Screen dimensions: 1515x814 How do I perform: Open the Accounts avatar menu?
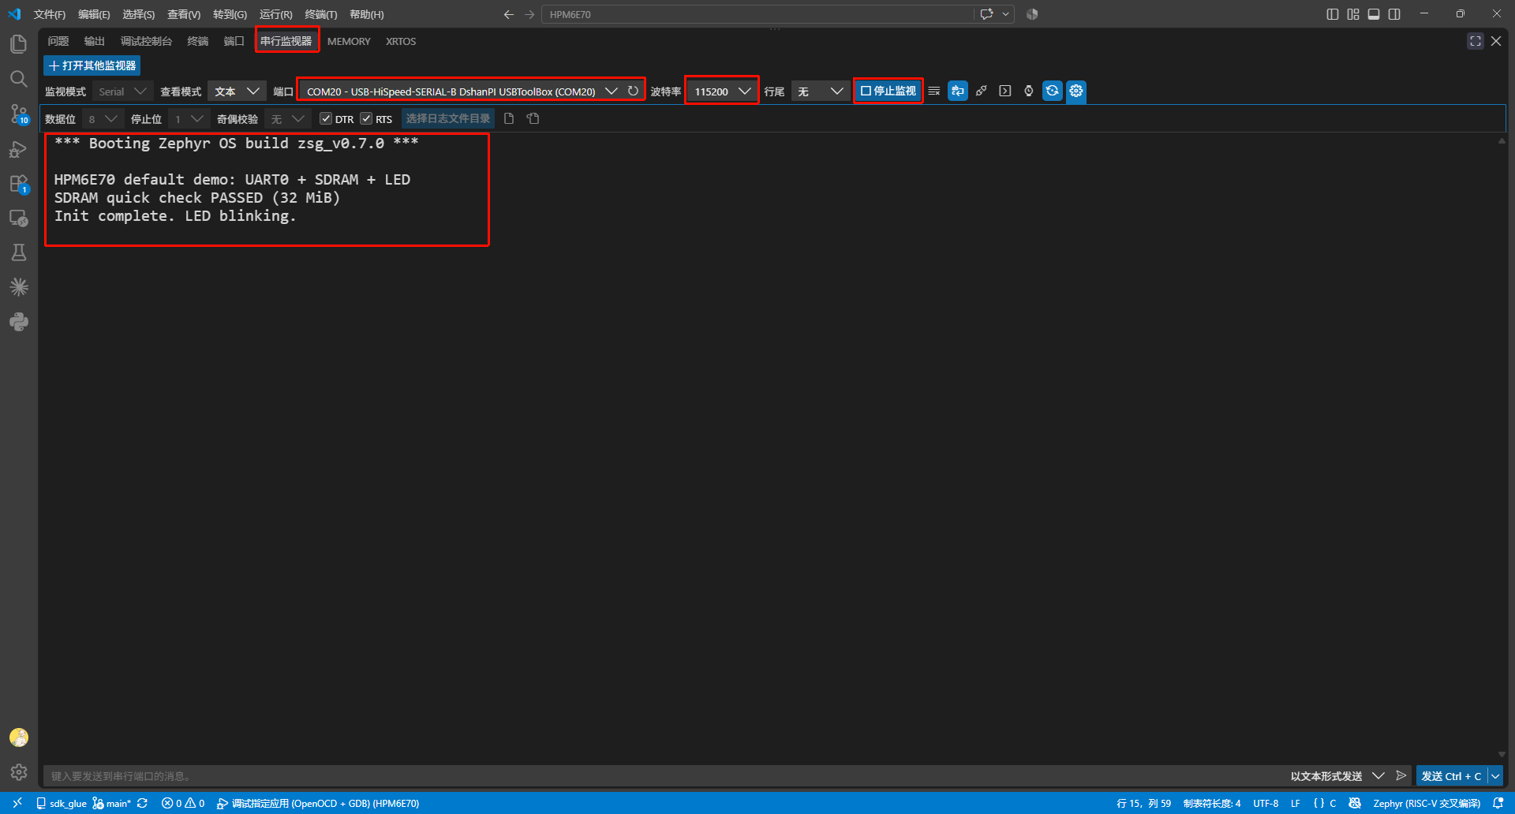coord(19,737)
